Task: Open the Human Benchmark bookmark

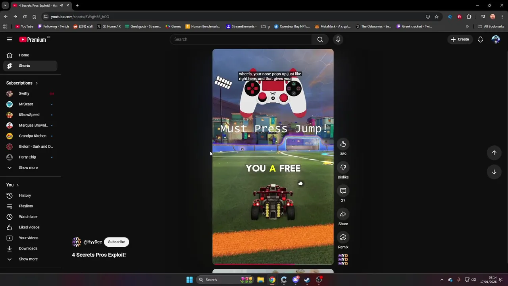Action: click(203, 27)
